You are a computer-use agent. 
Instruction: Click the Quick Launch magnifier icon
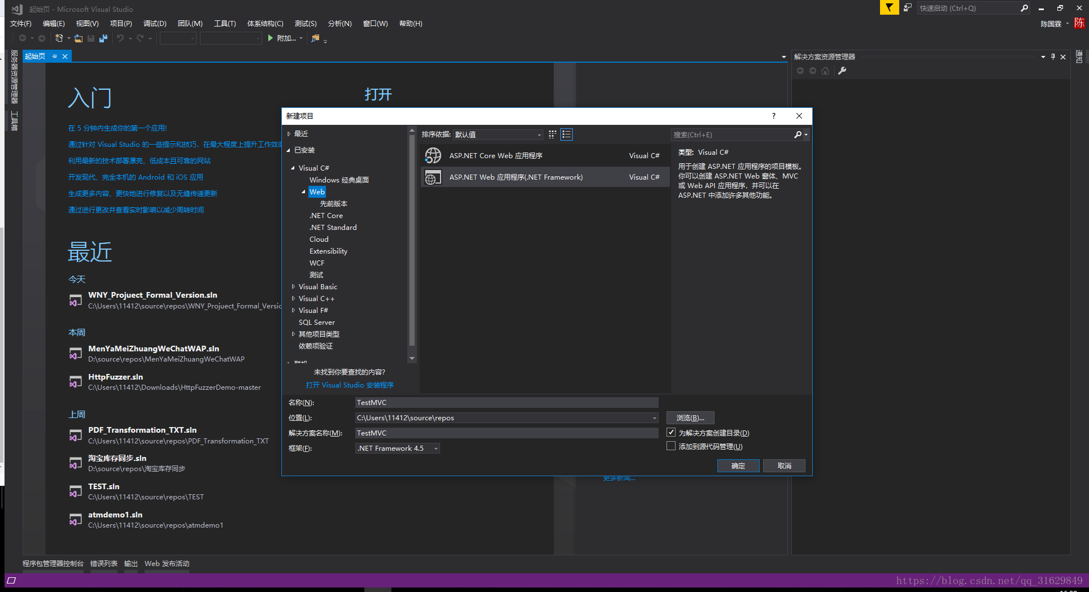(x=1024, y=8)
